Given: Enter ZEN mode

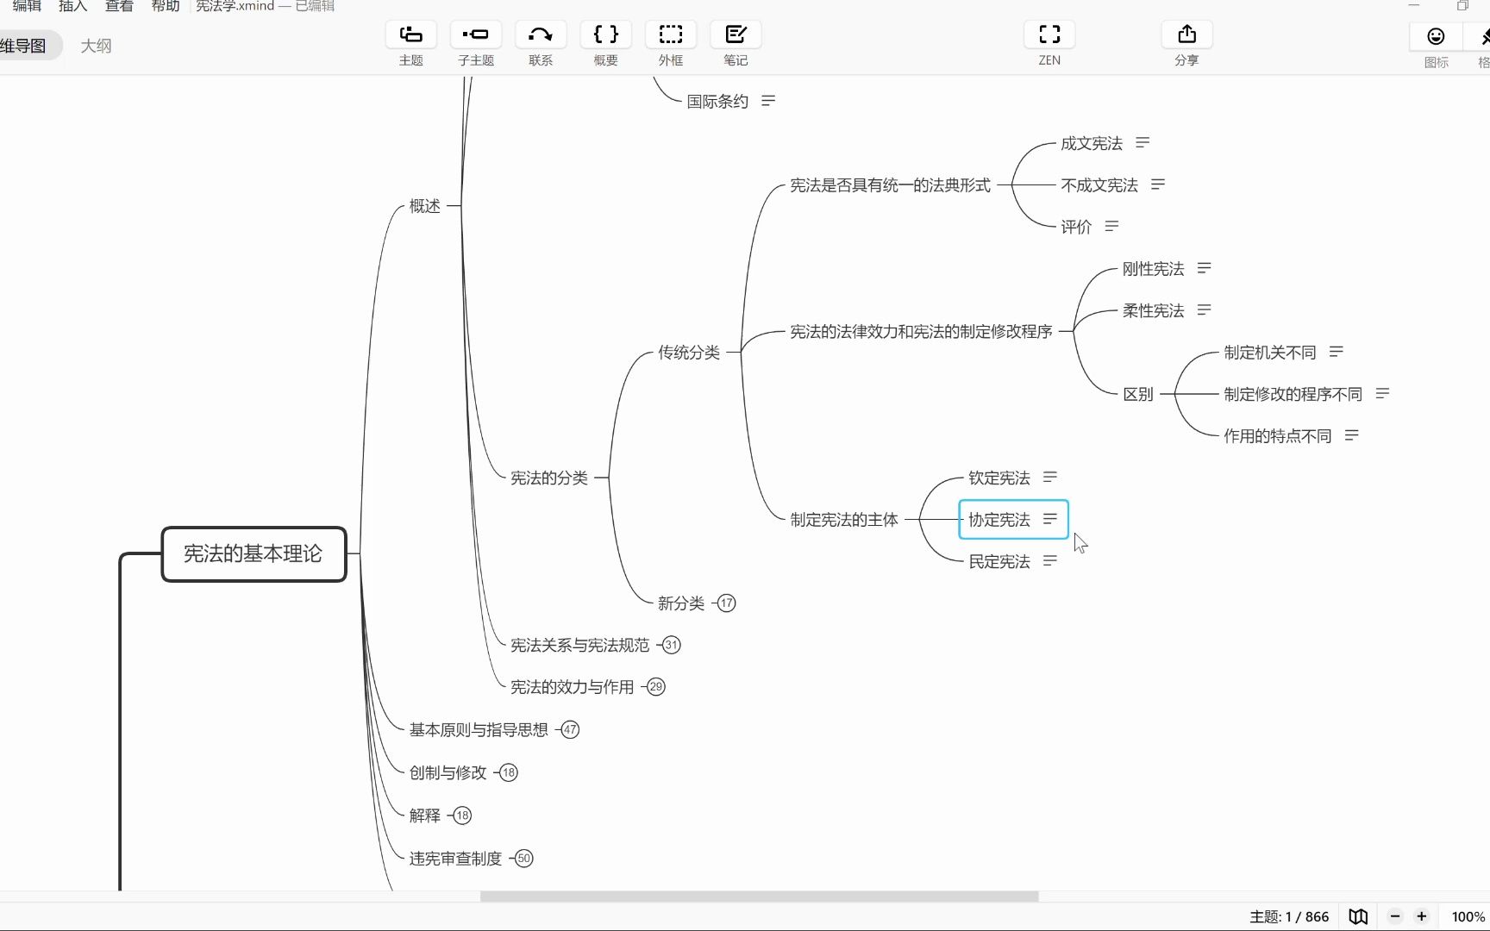Looking at the screenshot, I should point(1049,35).
